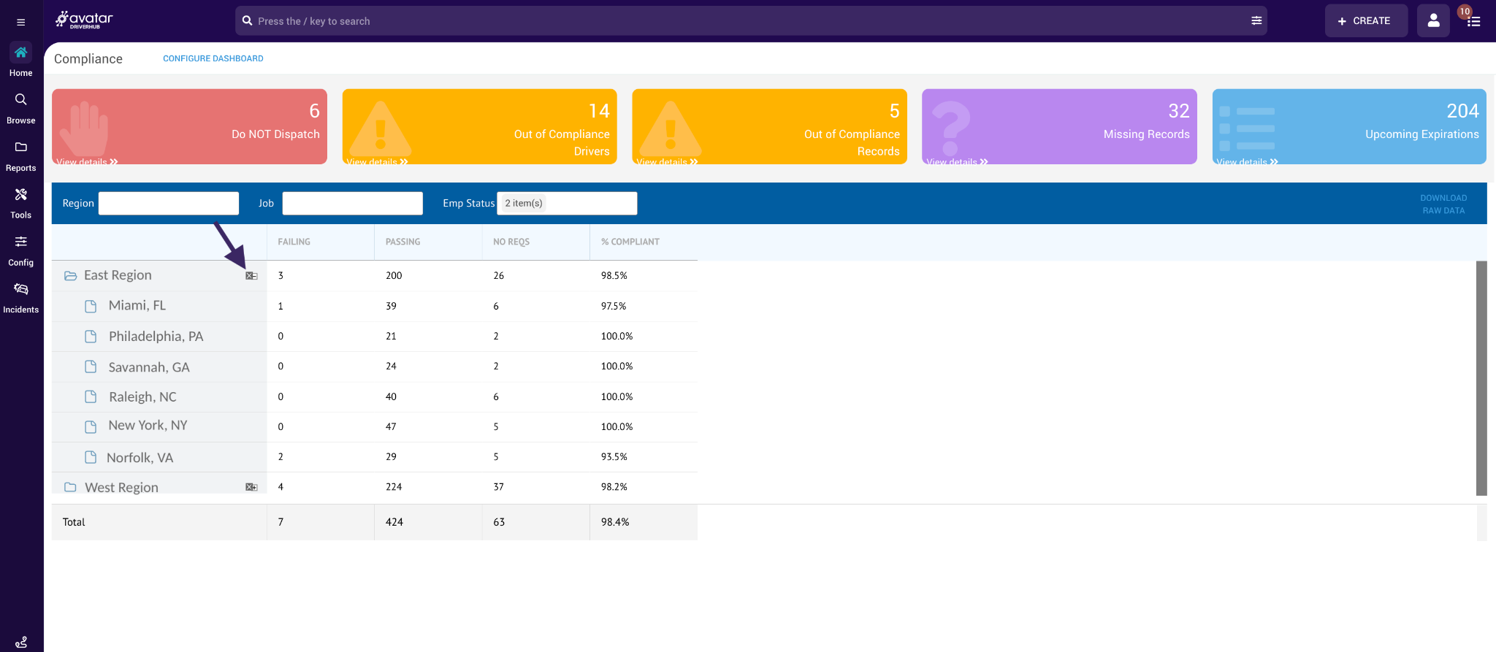The image size is (1496, 652).
Task: Open search filter options icon
Action: tap(1256, 21)
